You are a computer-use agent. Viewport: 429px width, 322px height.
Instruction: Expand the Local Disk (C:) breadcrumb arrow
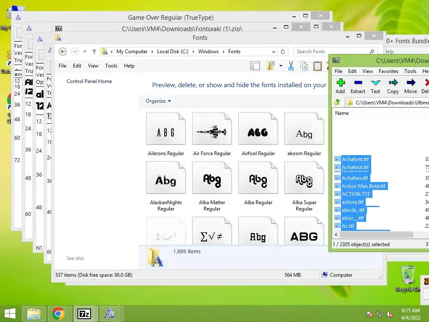click(193, 52)
